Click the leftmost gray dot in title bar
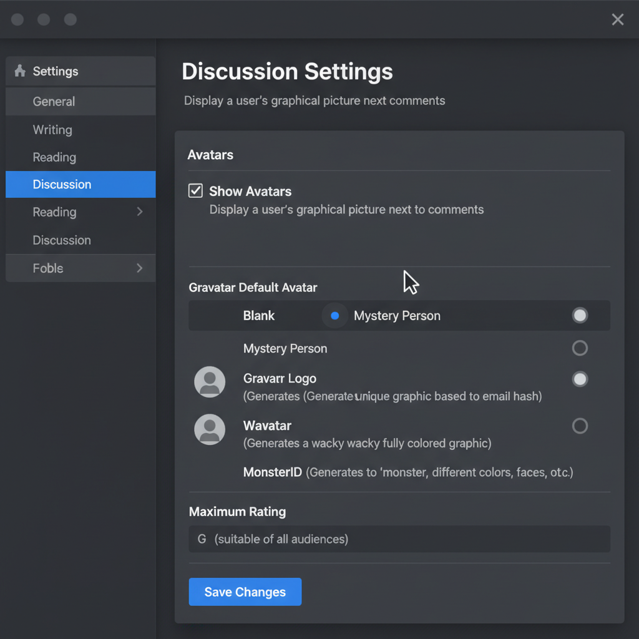Screen dimensions: 639x639 pyautogui.click(x=17, y=19)
